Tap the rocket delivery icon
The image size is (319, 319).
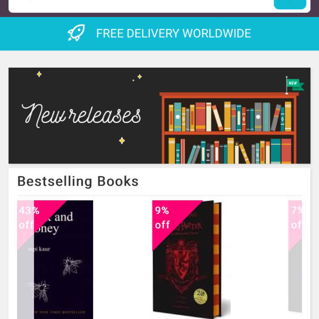coord(76,33)
